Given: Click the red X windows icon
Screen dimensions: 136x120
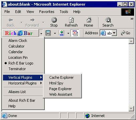Looking at the screenshot, I should pos(75,33).
